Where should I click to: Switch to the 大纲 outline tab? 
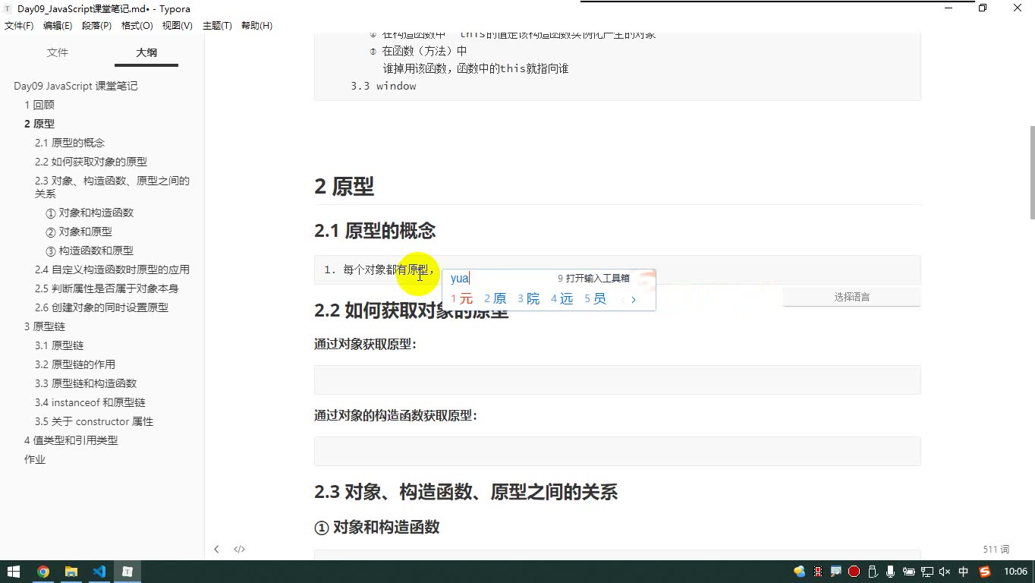(x=146, y=52)
